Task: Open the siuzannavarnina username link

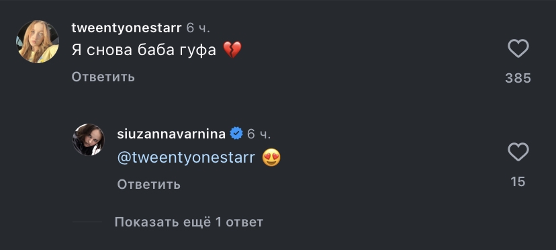Action: point(171,134)
